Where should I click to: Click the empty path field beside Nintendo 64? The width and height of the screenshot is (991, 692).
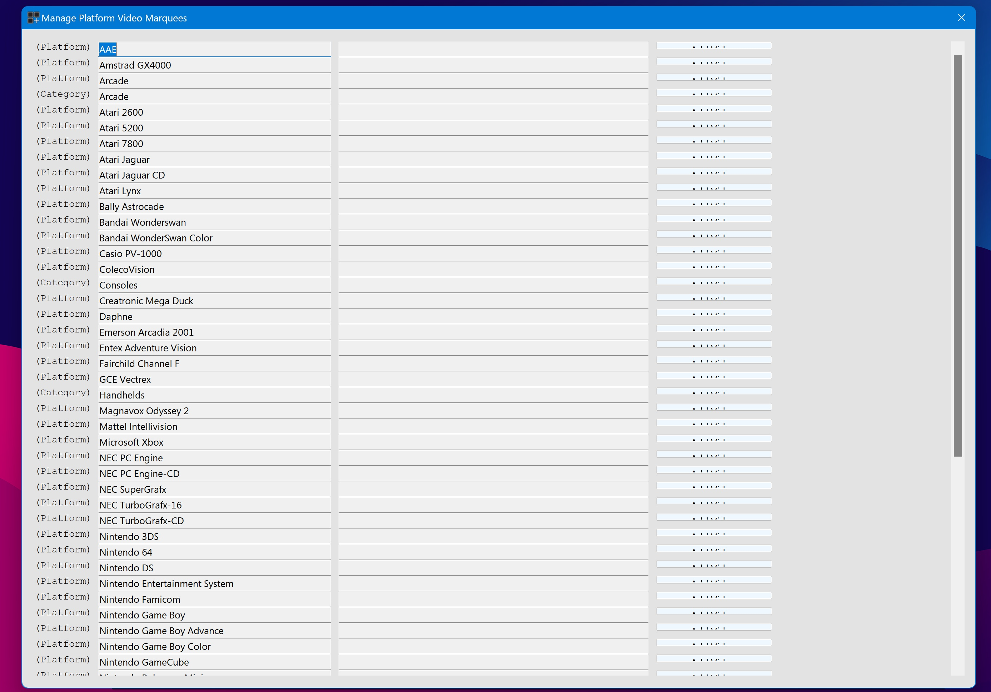[493, 552]
